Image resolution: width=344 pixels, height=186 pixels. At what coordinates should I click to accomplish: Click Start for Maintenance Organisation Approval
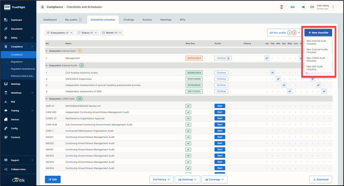[220, 118]
